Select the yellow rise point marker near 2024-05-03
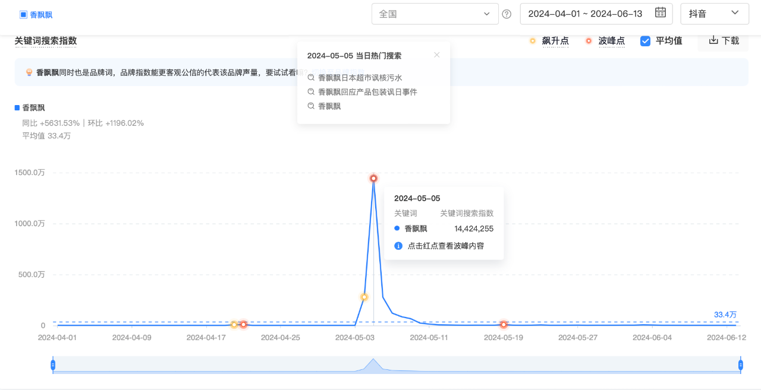Image resolution: width=761 pixels, height=390 pixels. (364, 297)
